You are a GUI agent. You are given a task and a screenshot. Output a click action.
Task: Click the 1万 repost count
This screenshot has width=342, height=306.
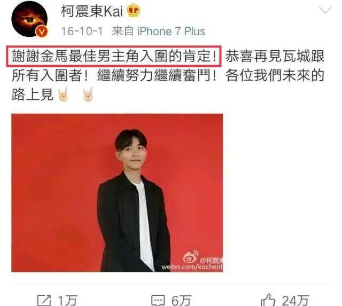click(x=68, y=301)
